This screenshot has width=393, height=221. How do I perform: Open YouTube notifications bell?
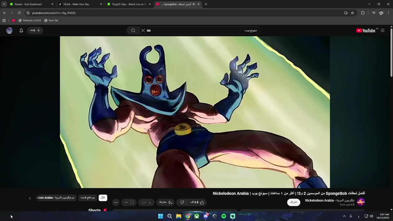coord(21,30)
